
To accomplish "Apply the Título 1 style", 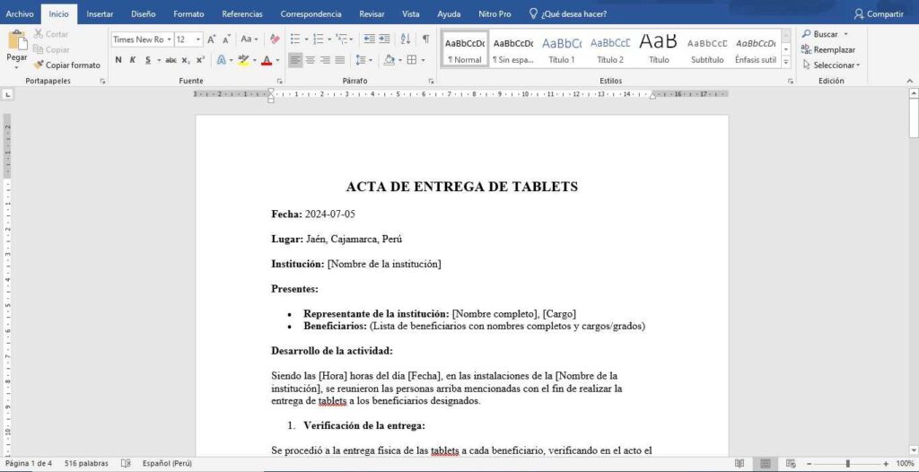I will tap(562, 49).
